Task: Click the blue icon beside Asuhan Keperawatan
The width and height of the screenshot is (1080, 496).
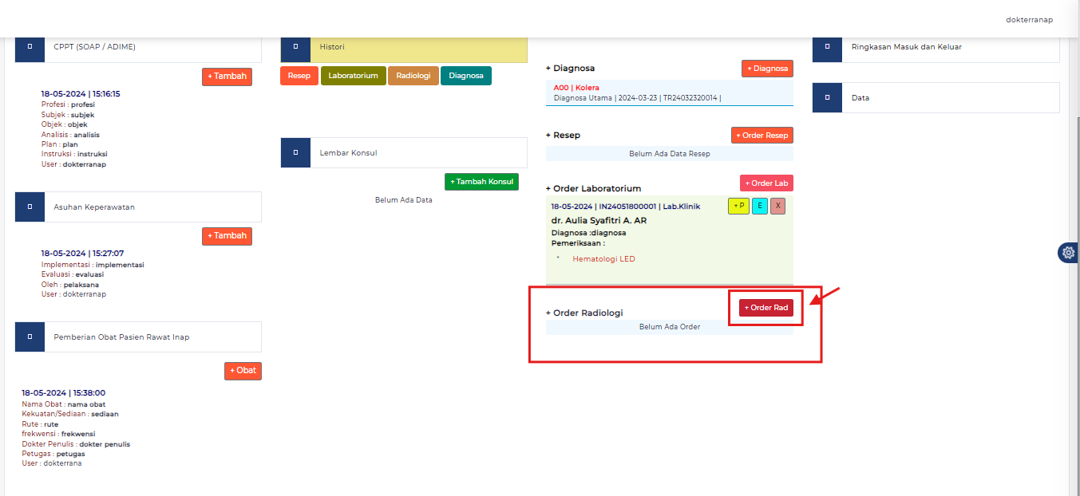Action: pyautogui.click(x=30, y=207)
